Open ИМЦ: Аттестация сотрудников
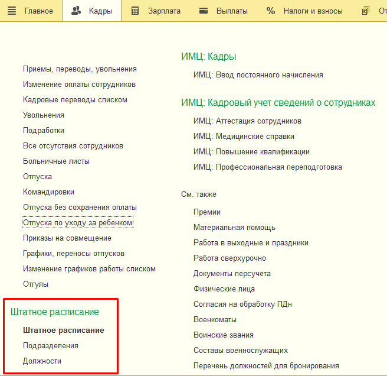387x376 pixels. [247, 121]
